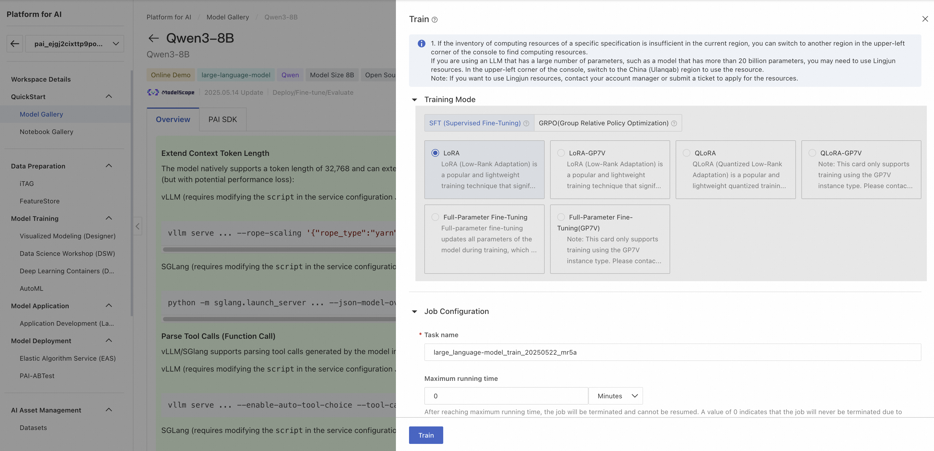The image size is (934, 451).
Task: Click the back arrow above the workspace selector
Action: coord(14,43)
